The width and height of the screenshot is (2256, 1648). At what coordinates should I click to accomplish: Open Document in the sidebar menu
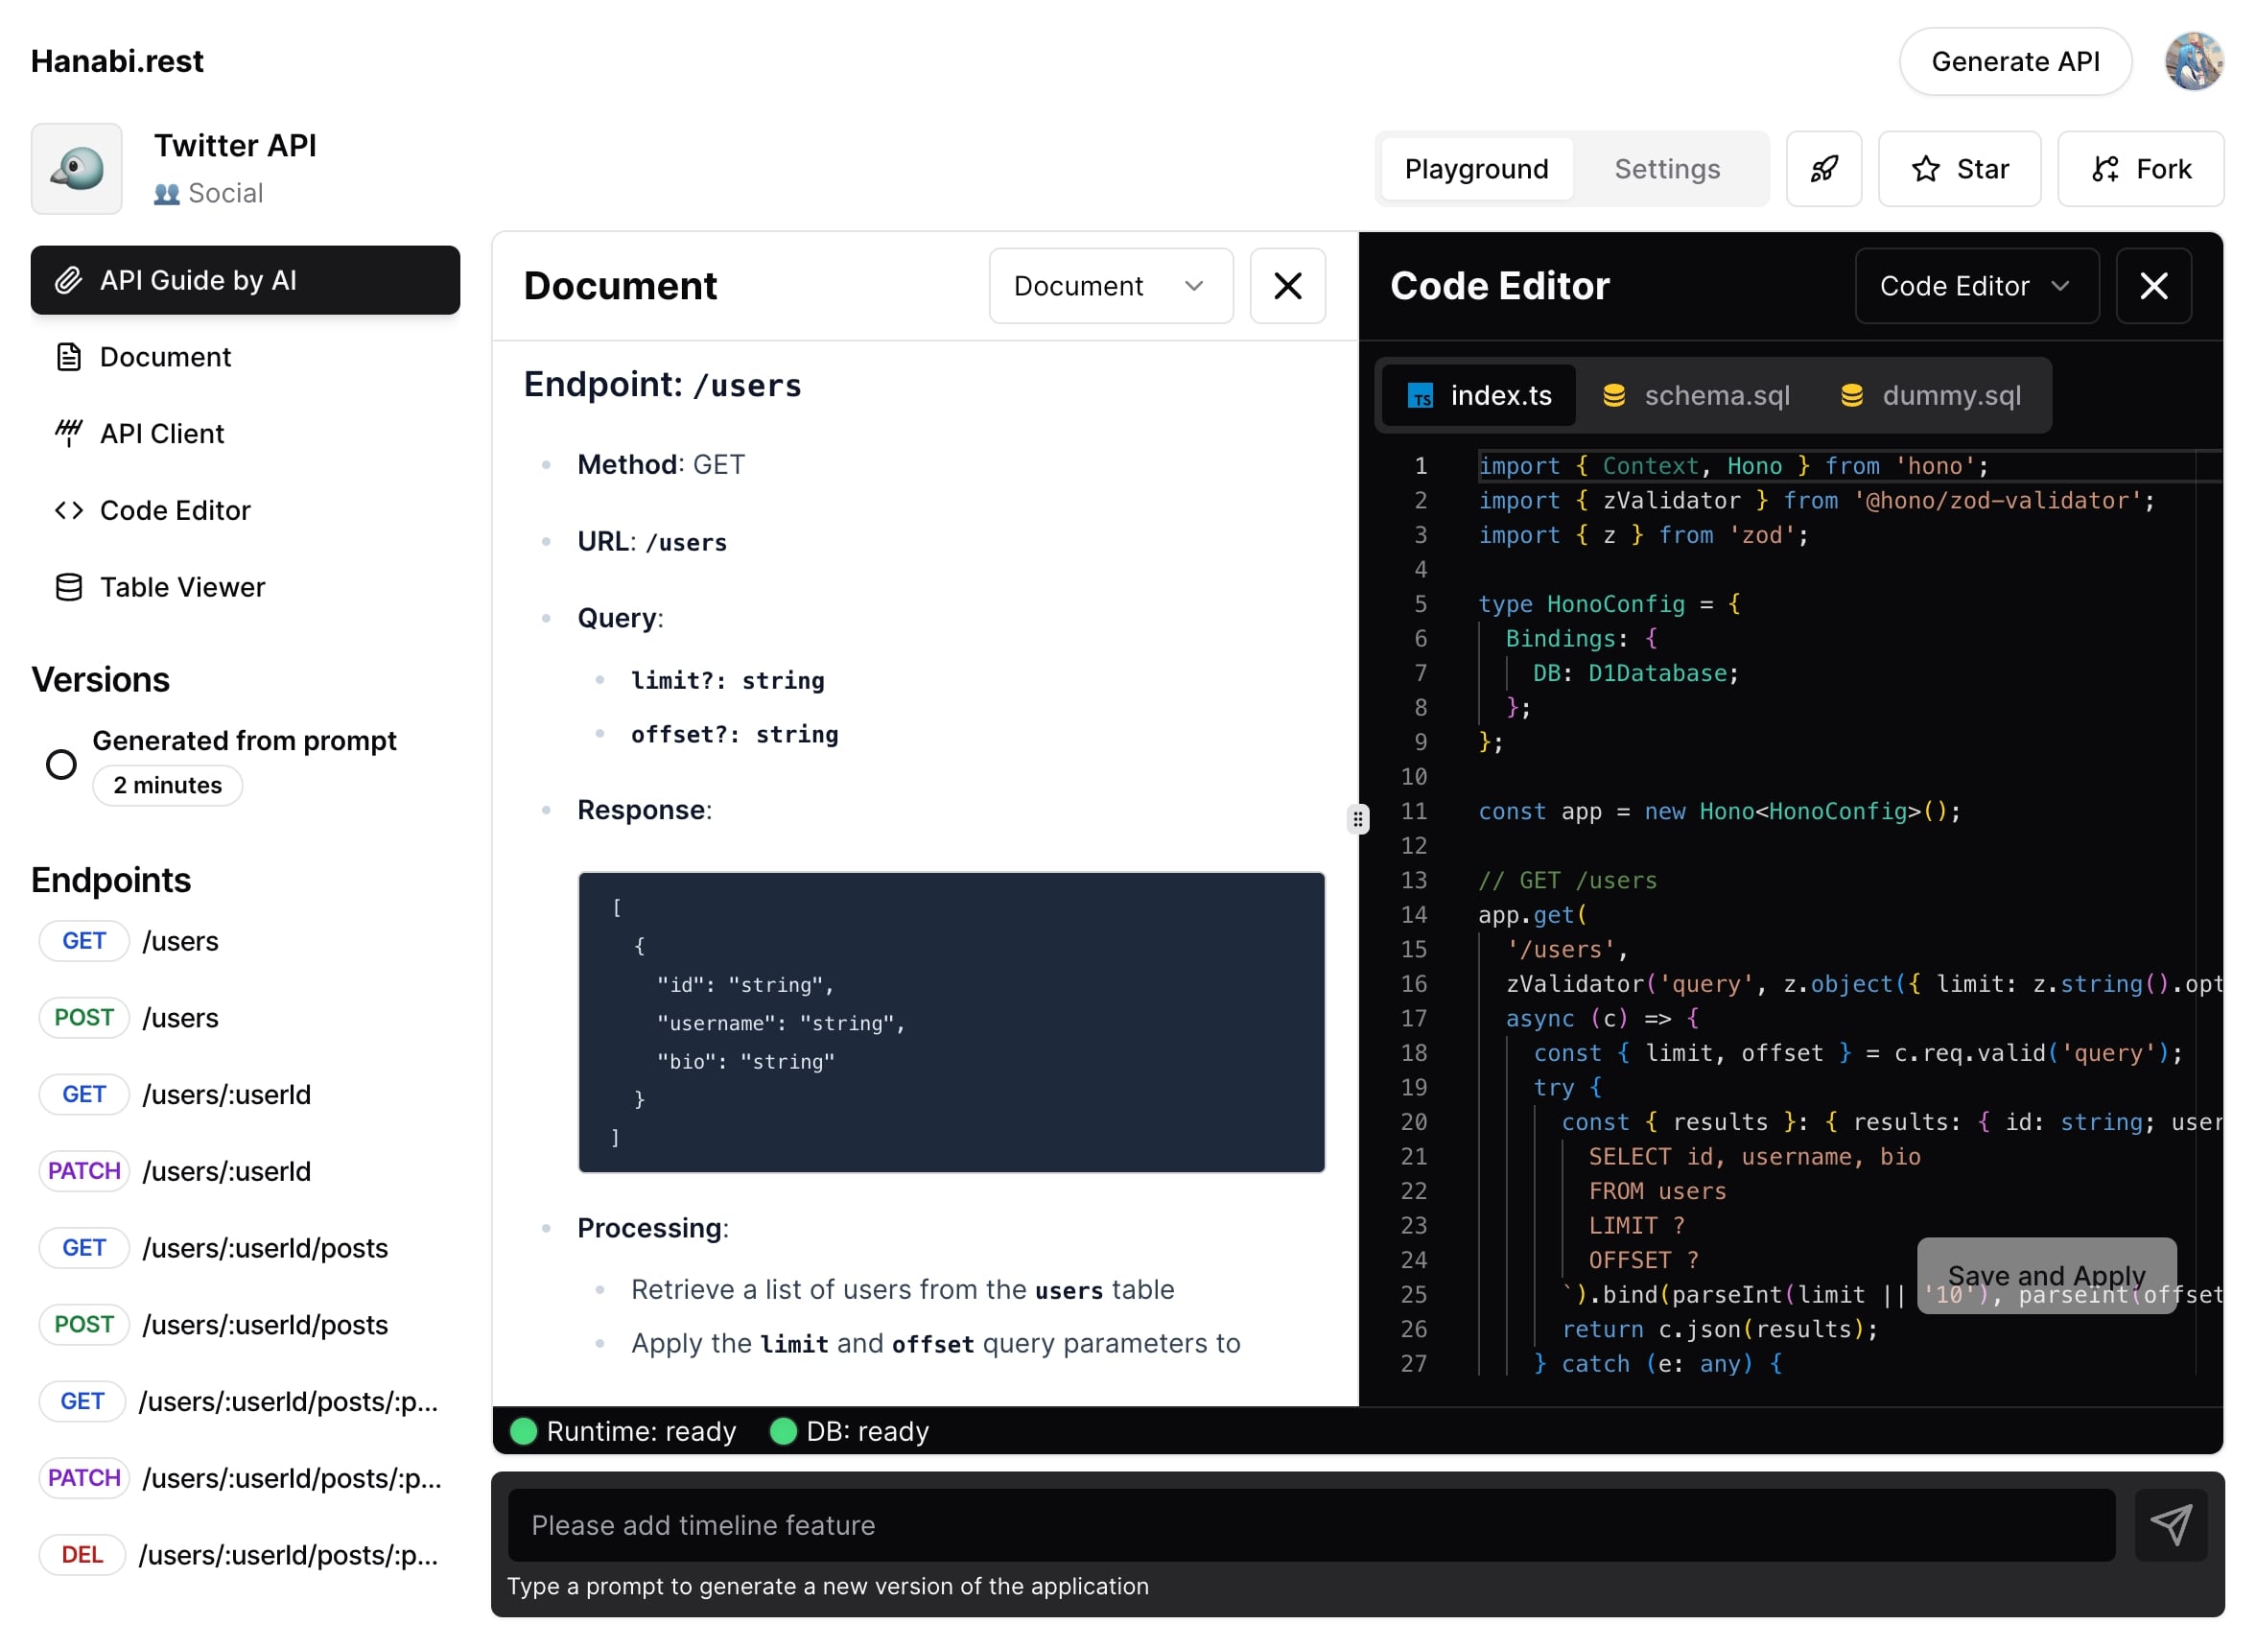coord(246,357)
